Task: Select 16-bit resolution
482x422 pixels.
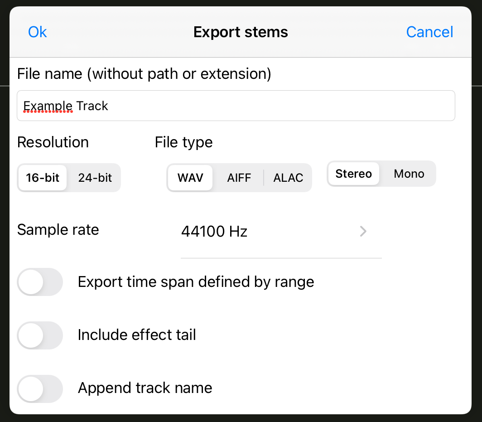Action: (43, 178)
